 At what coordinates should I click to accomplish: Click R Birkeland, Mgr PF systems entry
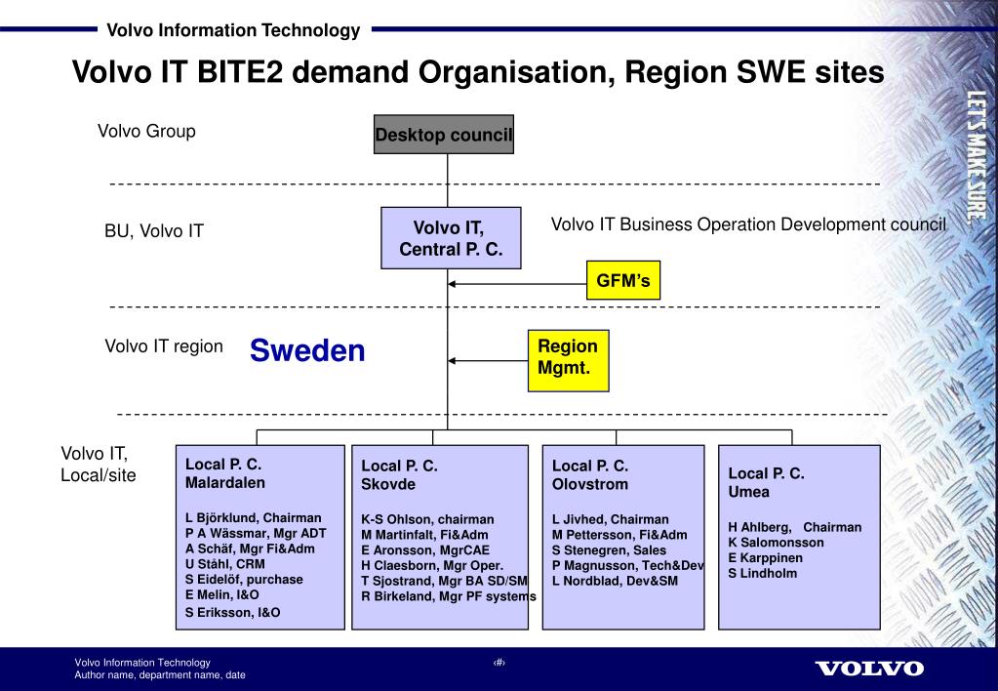tap(449, 596)
